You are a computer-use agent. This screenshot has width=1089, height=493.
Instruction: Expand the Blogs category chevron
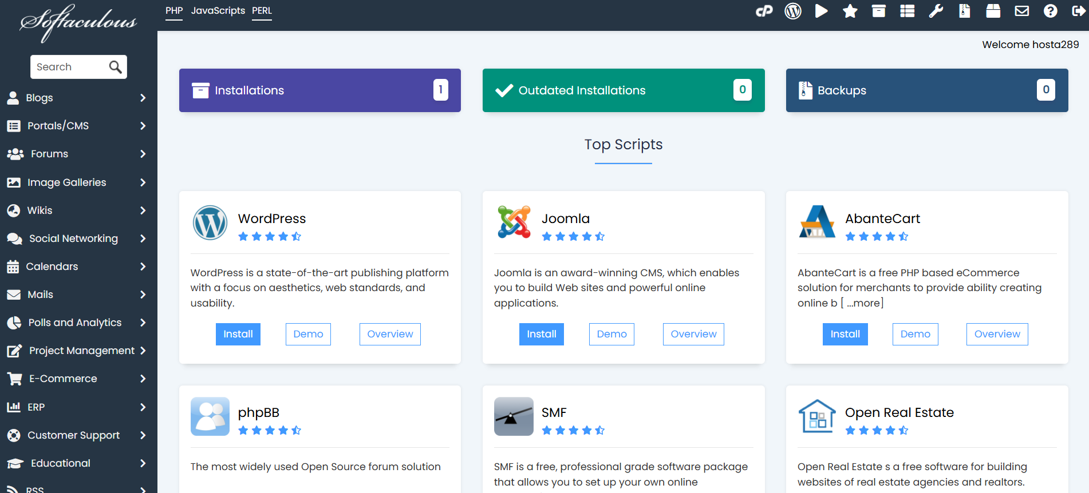[x=143, y=98]
